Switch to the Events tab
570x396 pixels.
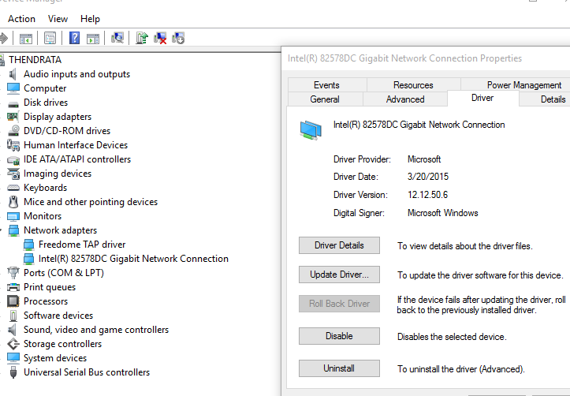(x=327, y=85)
